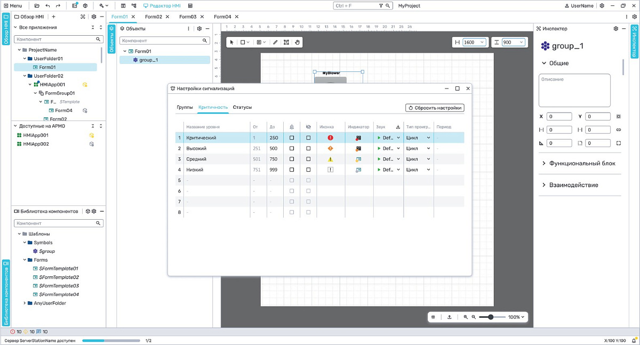Open playback type dropdown for Средний row

click(x=428, y=159)
